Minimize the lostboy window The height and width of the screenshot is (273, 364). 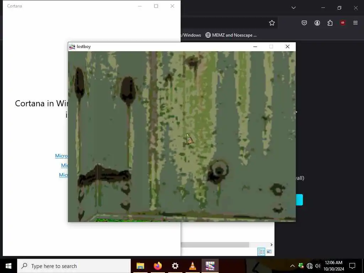(x=255, y=47)
